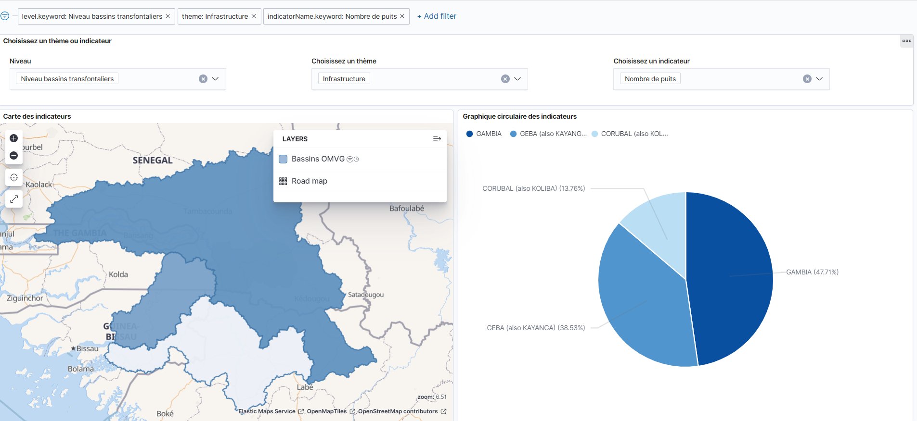
Task: Remove the theme: Infrastructure filter
Action: [254, 16]
